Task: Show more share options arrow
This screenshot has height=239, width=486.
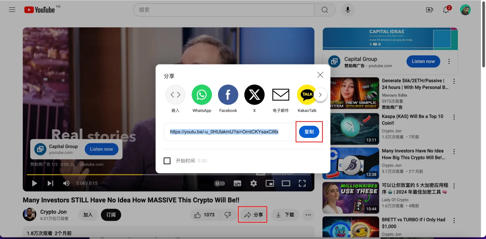Action: [x=320, y=95]
